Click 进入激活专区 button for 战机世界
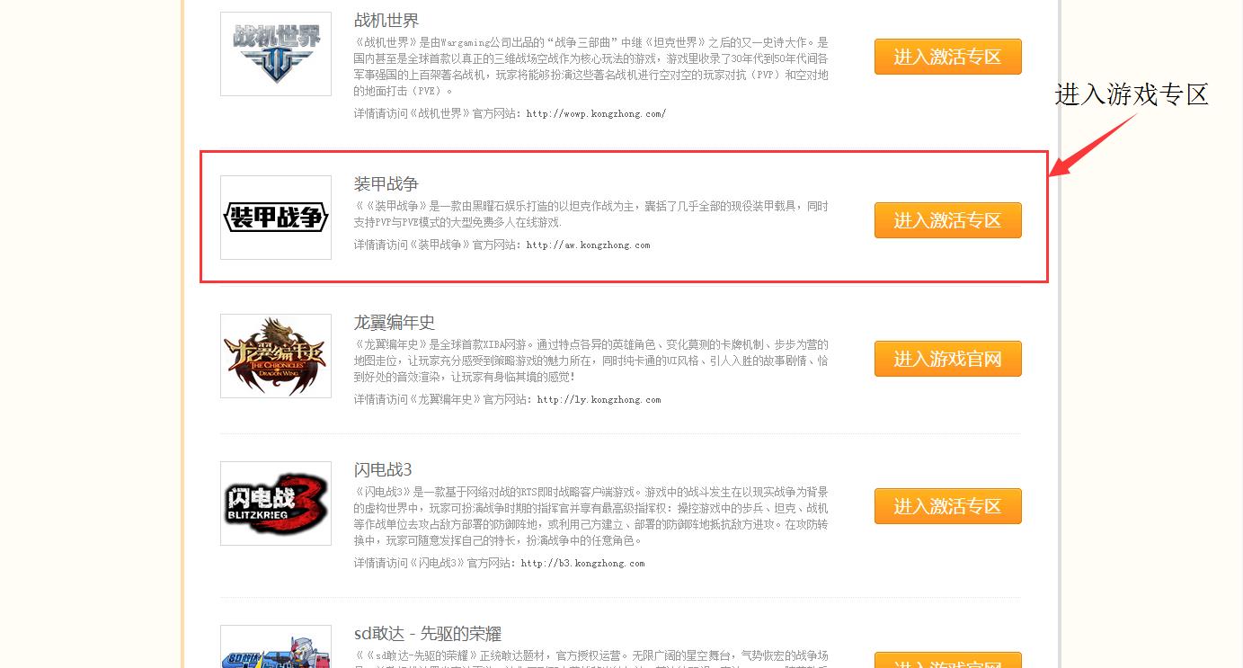 click(x=948, y=57)
